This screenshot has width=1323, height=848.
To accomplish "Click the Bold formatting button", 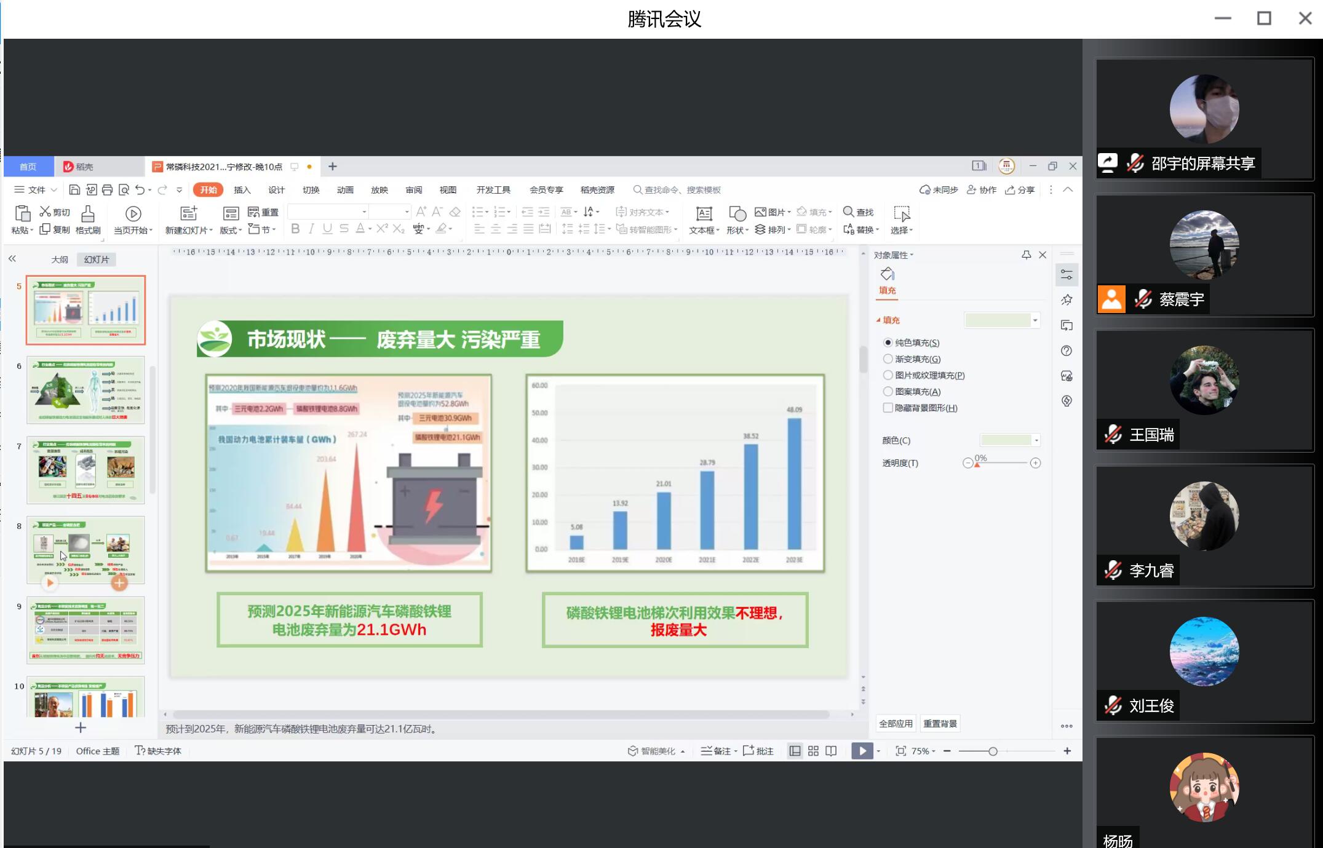I will 295,229.
